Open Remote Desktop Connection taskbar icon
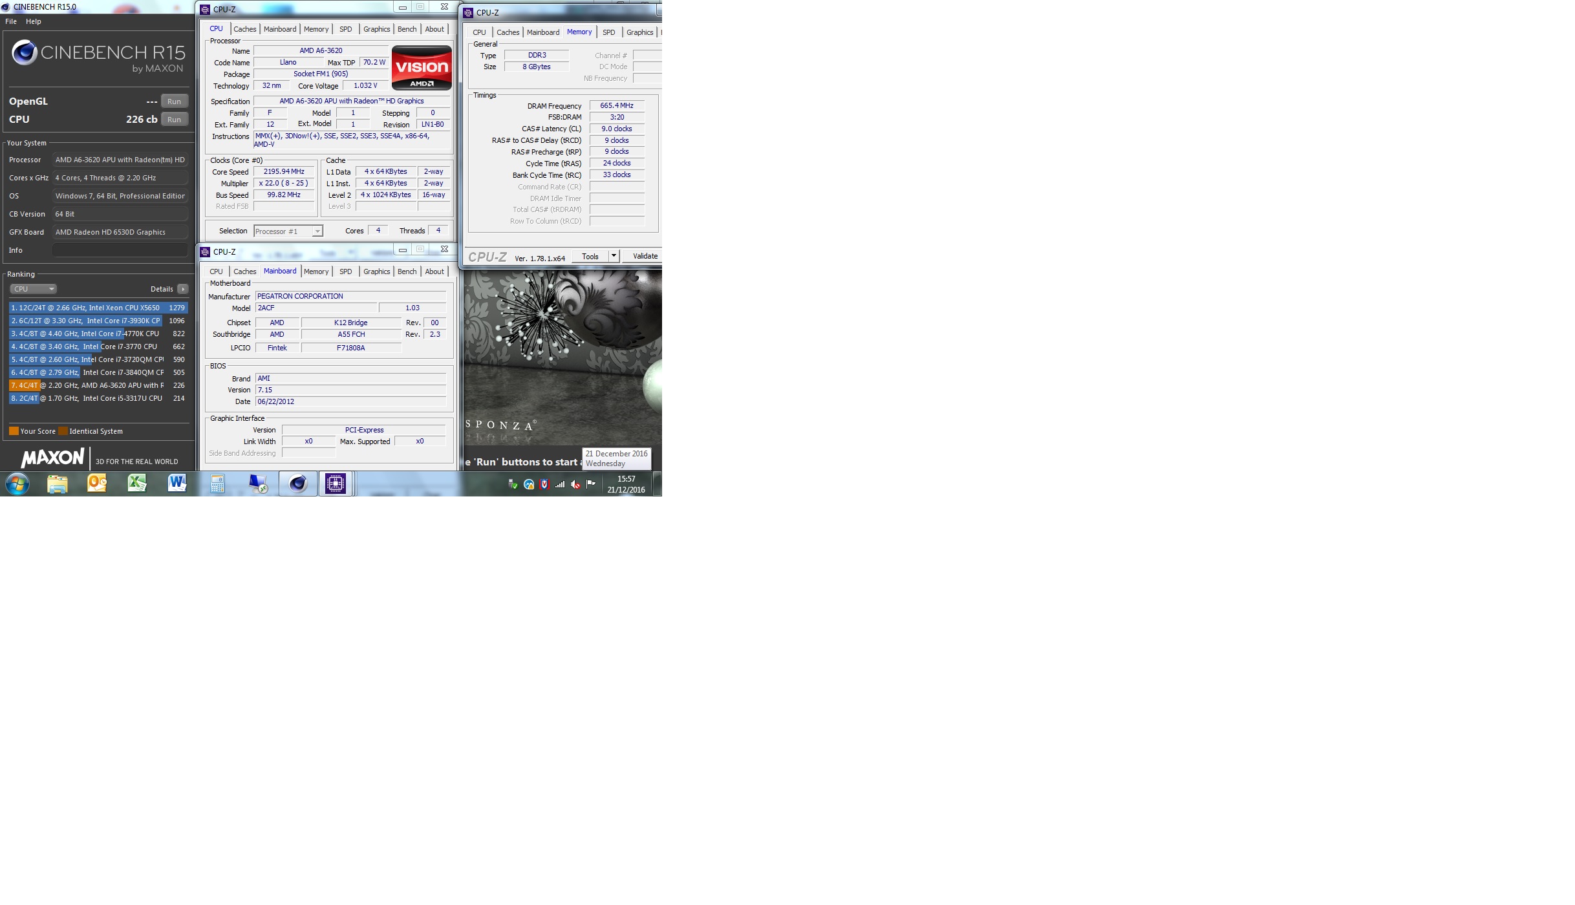The width and height of the screenshot is (1575, 905). [258, 484]
